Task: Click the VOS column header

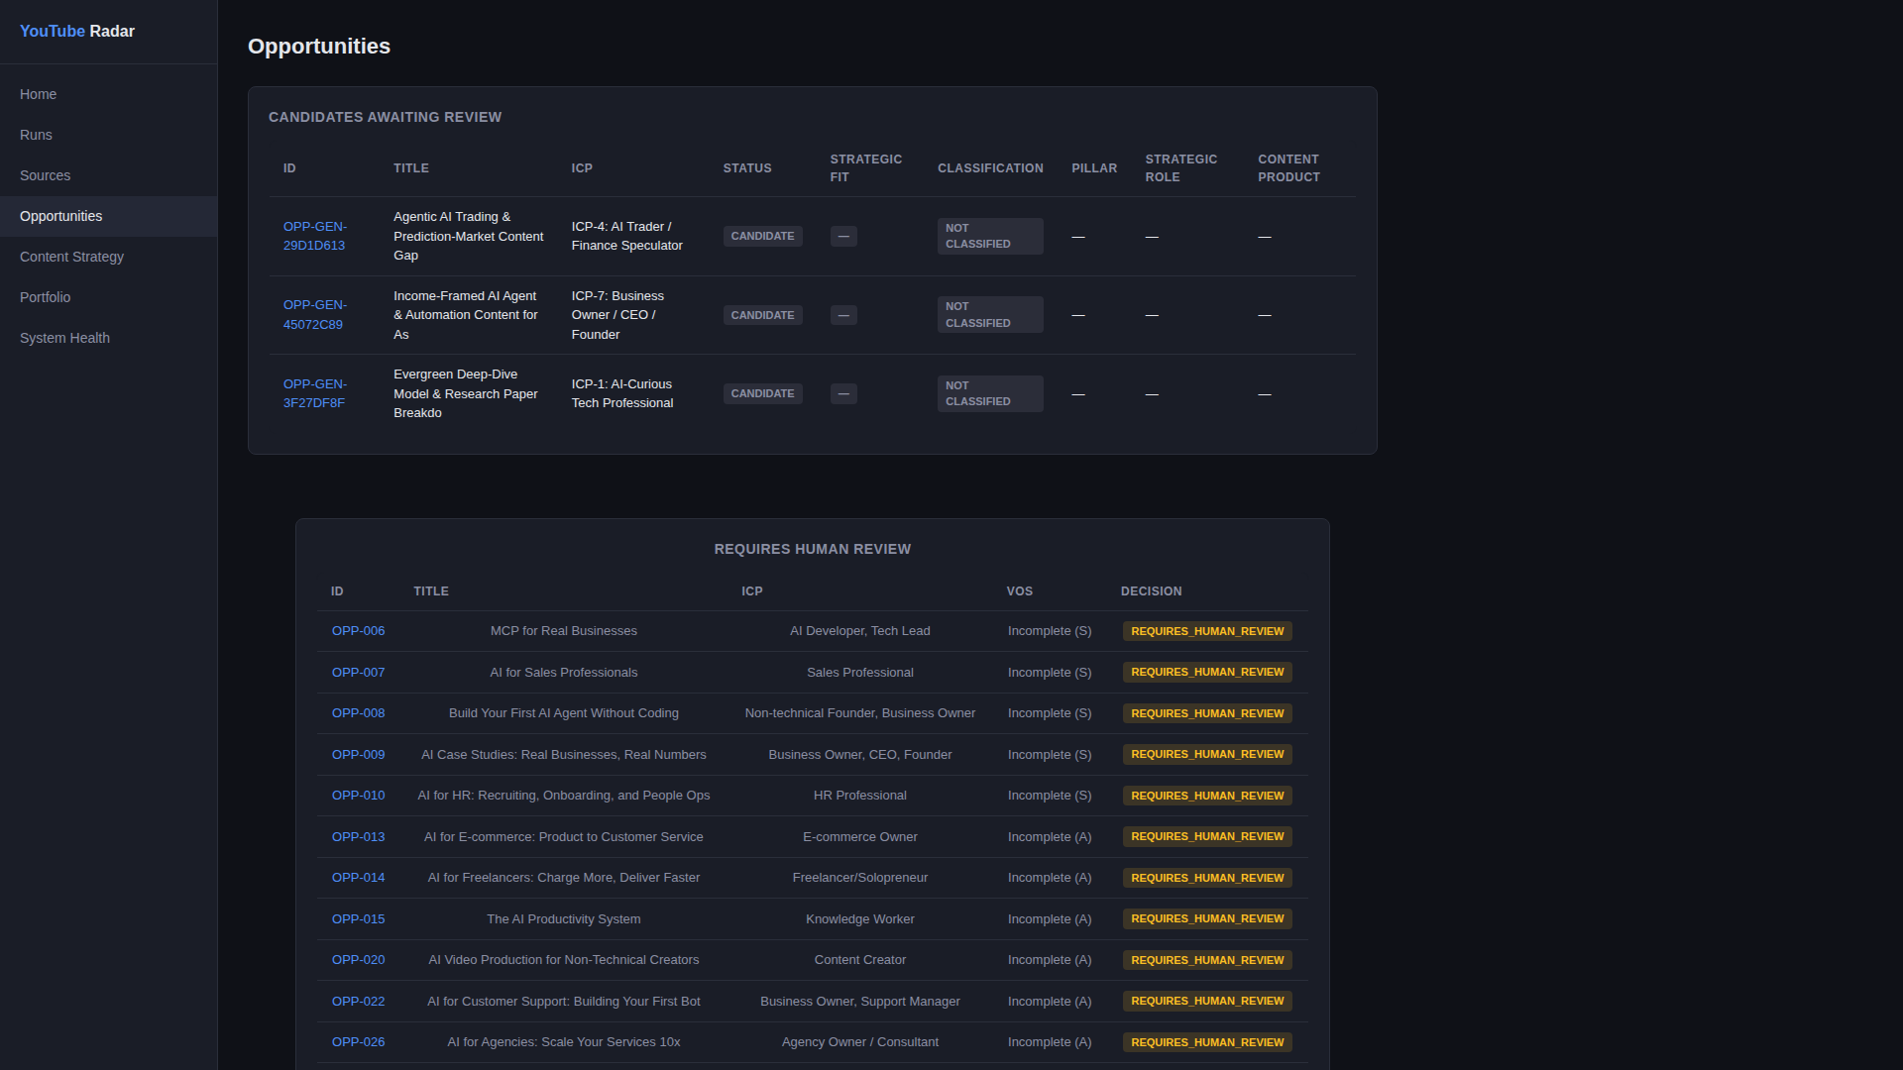Action: (1019, 591)
